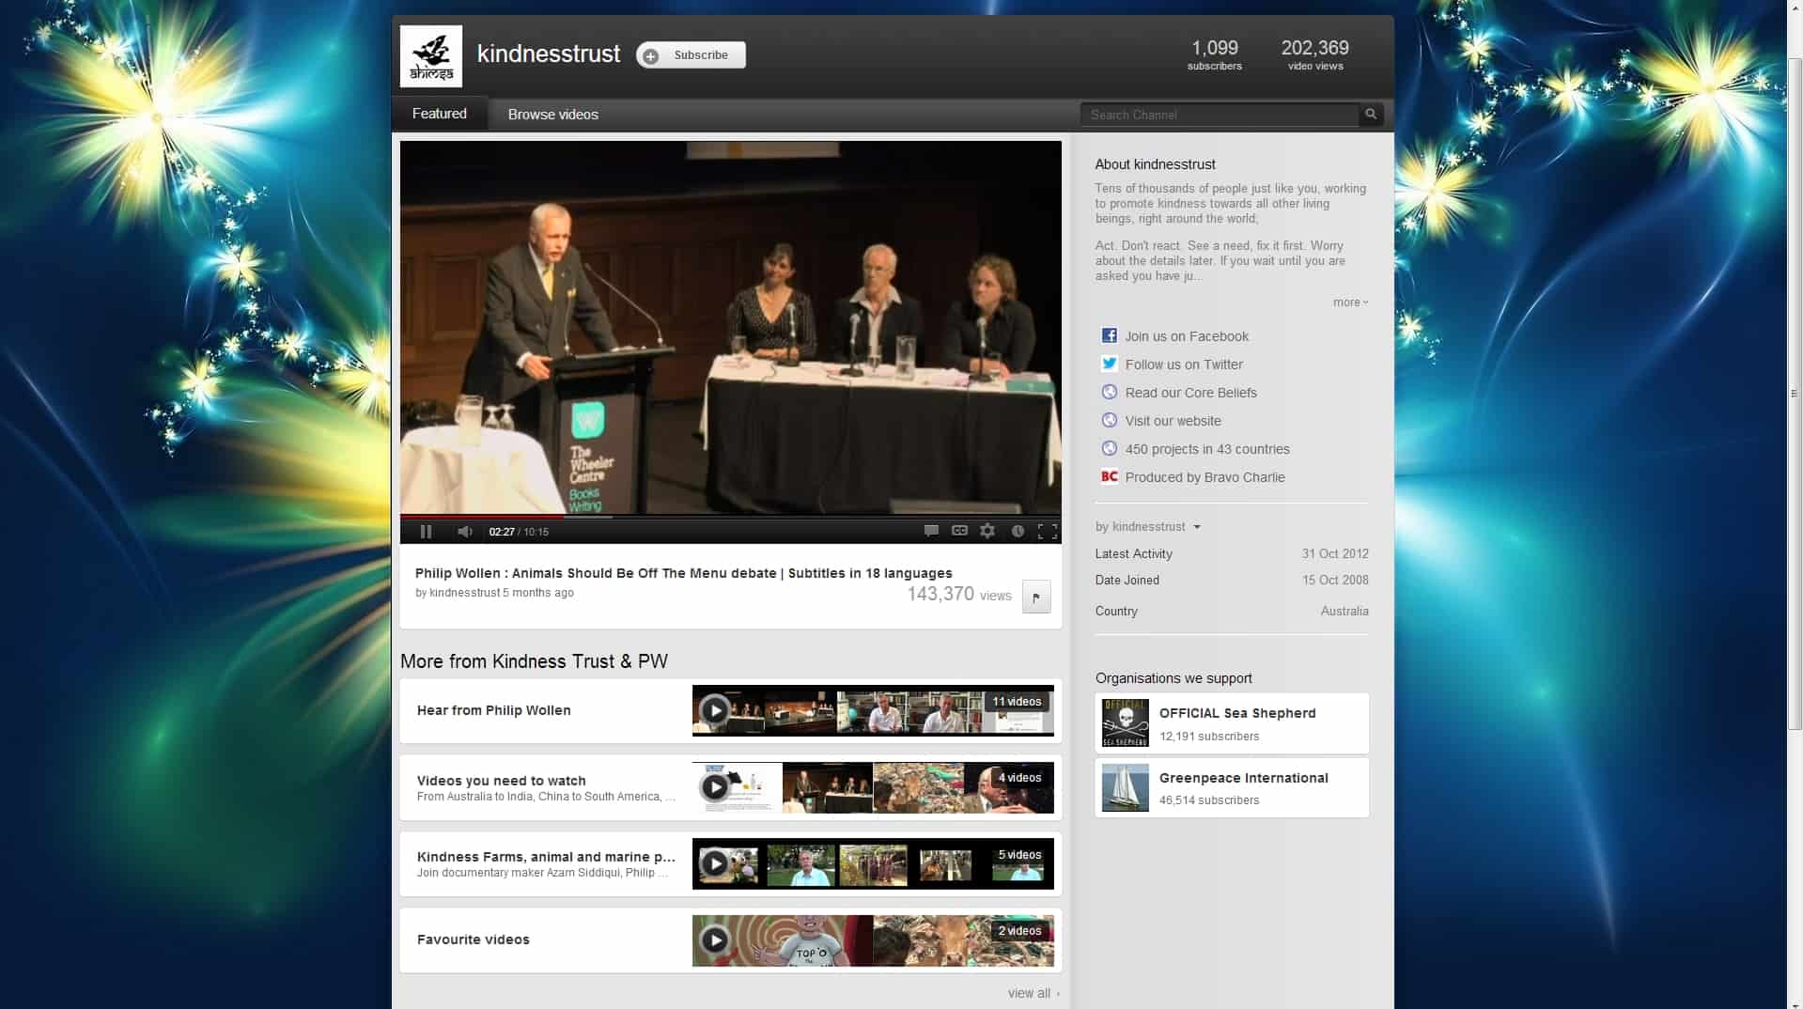Screen dimensions: 1803x1009
Task: Play the Kindness Farms playlist
Action: coord(715,863)
